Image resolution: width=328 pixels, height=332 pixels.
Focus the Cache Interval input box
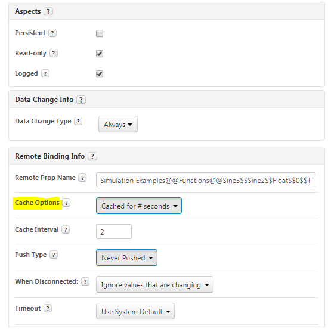114,232
